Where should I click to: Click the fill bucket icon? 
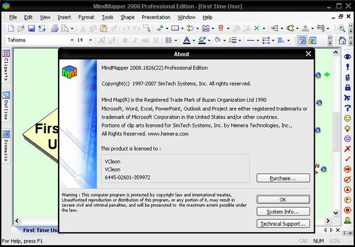tap(217, 40)
